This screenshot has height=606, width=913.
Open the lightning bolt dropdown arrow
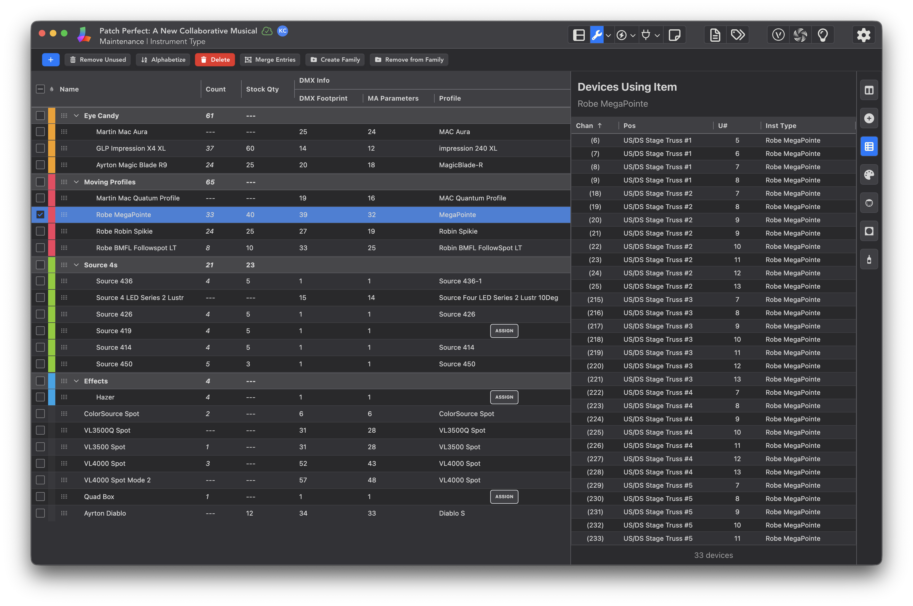pos(633,36)
